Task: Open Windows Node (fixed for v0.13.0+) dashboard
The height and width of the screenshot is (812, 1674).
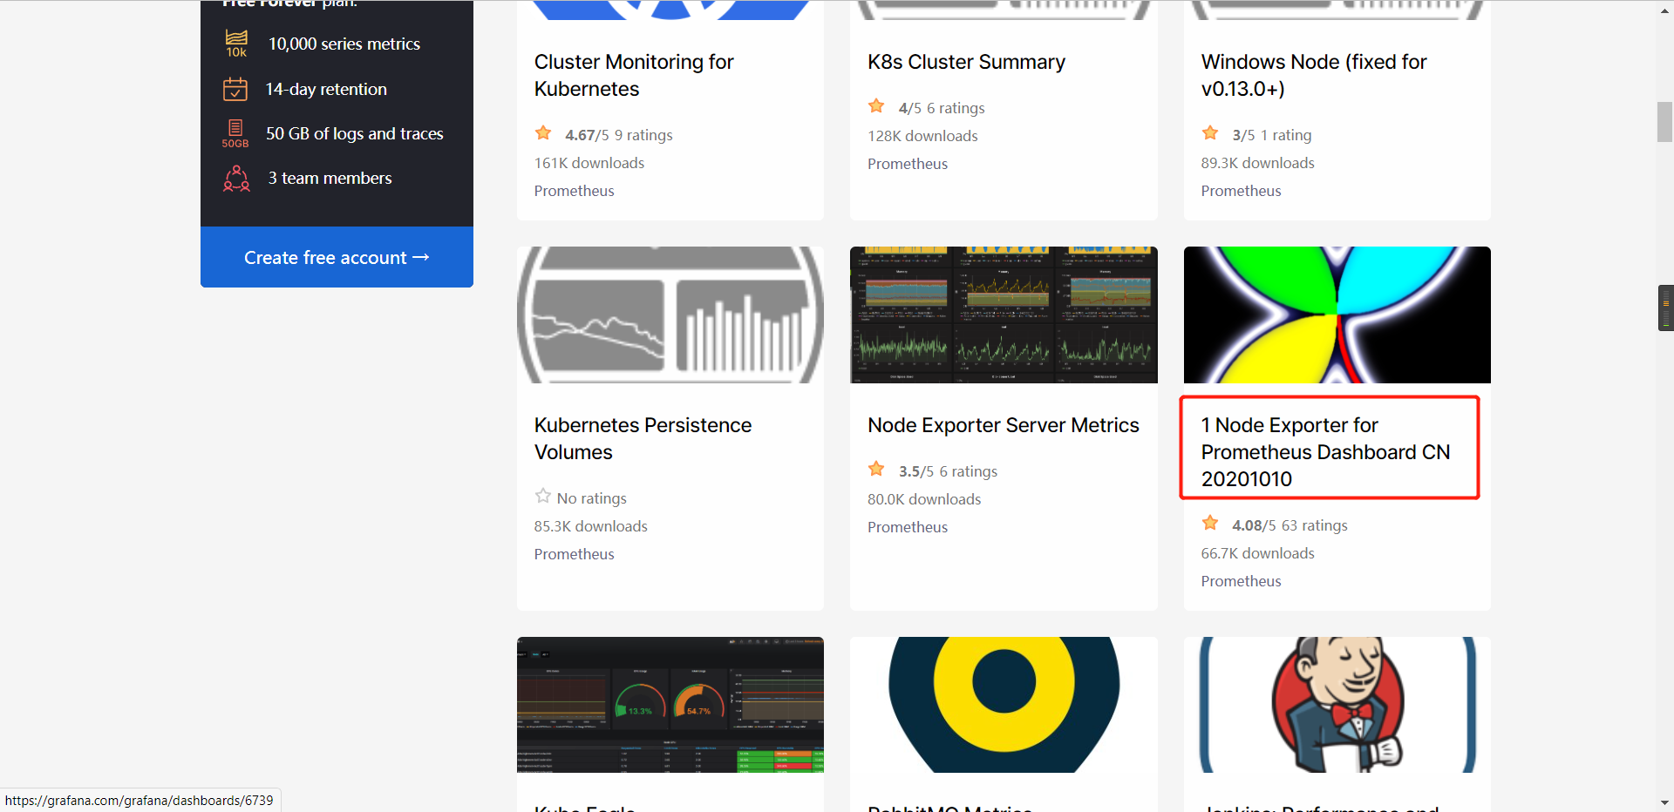Action: (1313, 75)
